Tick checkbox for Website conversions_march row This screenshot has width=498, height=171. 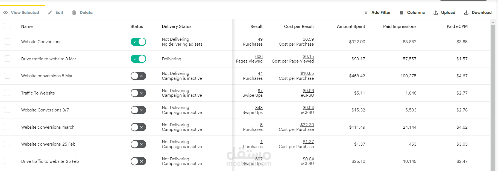pos(7,127)
